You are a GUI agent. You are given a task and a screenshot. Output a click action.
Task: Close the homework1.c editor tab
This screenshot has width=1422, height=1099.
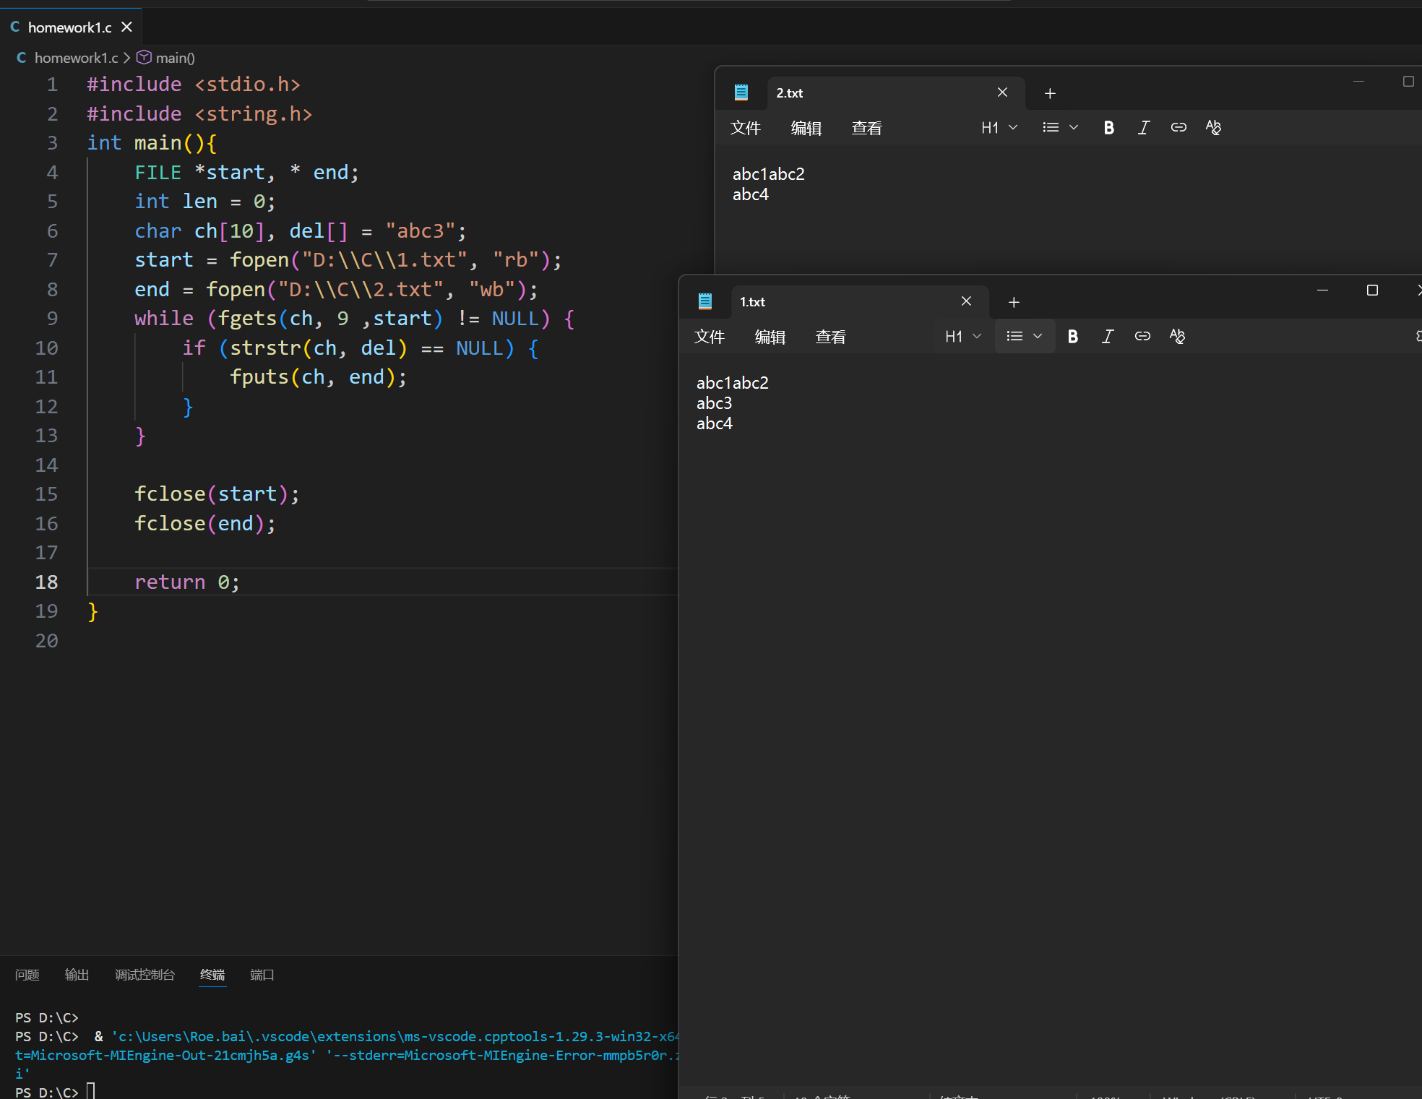127,27
